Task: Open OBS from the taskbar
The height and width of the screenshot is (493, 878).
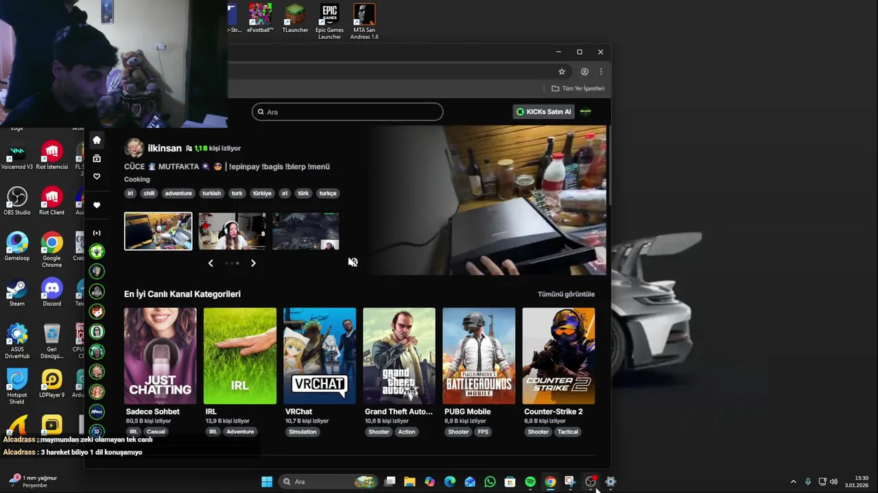Action: click(x=591, y=482)
